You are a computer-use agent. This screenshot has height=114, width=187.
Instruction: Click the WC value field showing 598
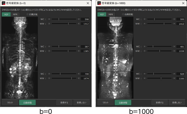pyautogui.click(x=85, y=19)
